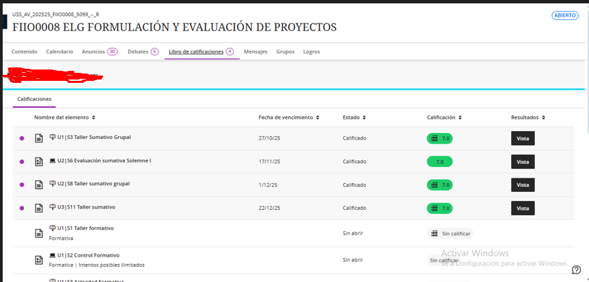This screenshot has width=589, height=282.
Task: Click document icon for U1|S3 Taller Sumativo Grupal
Action: coord(39,138)
